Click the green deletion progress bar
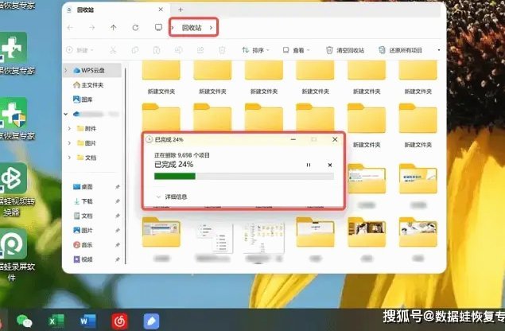This screenshot has width=505, height=331. click(x=175, y=176)
